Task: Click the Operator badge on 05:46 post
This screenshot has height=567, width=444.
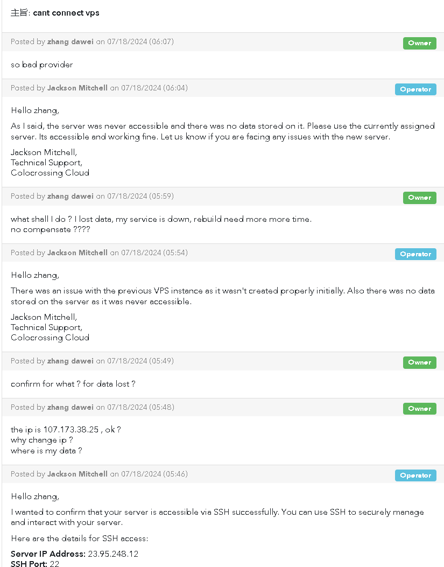Action: (415, 475)
